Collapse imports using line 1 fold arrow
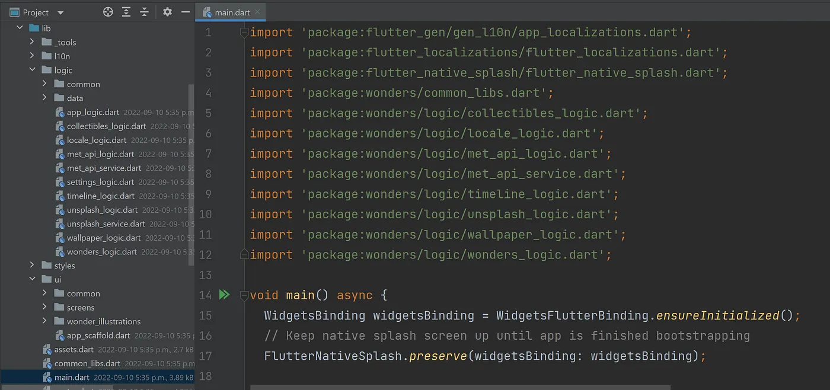 coord(244,31)
